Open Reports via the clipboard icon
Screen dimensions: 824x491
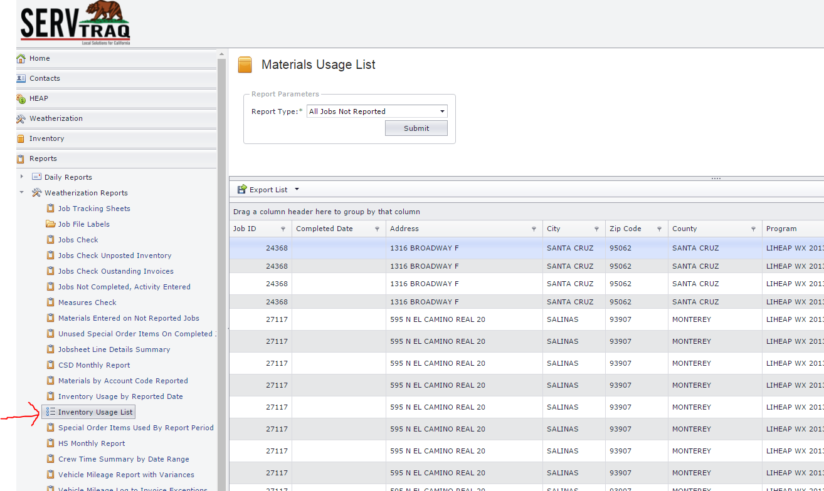pyautogui.click(x=21, y=158)
